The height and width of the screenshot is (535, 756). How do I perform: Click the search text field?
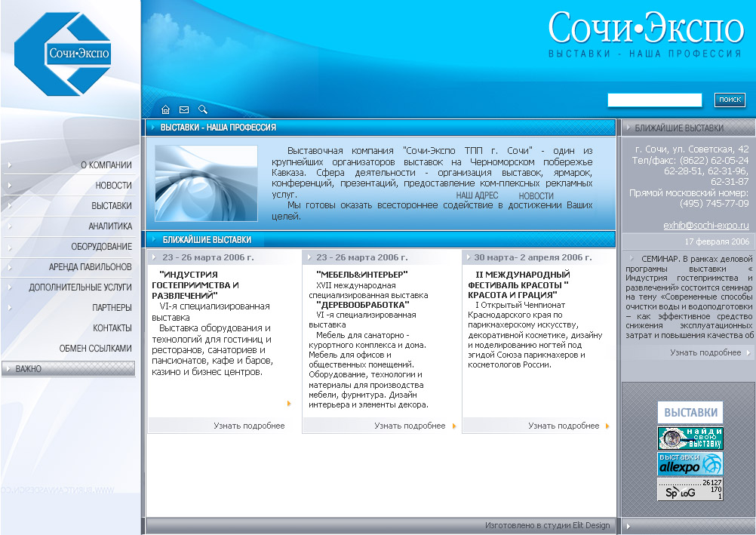[655, 100]
